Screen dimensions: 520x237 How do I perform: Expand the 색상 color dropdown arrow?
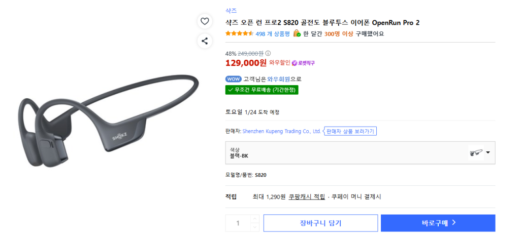tap(488, 152)
